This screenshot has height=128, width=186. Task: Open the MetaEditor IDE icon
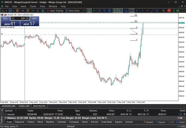tap(23, 11)
